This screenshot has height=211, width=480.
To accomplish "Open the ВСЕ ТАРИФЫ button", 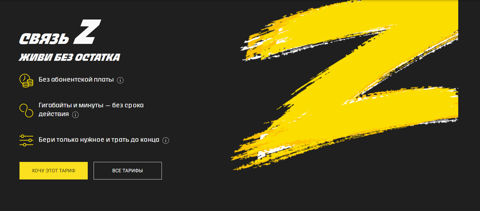I will point(128,171).
